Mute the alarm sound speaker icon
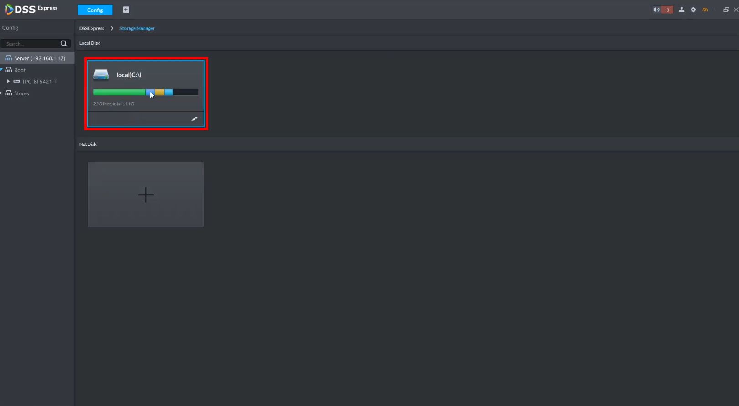Viewport: 739px width, 406px height. pyautogui.click(x=656, y=10)
